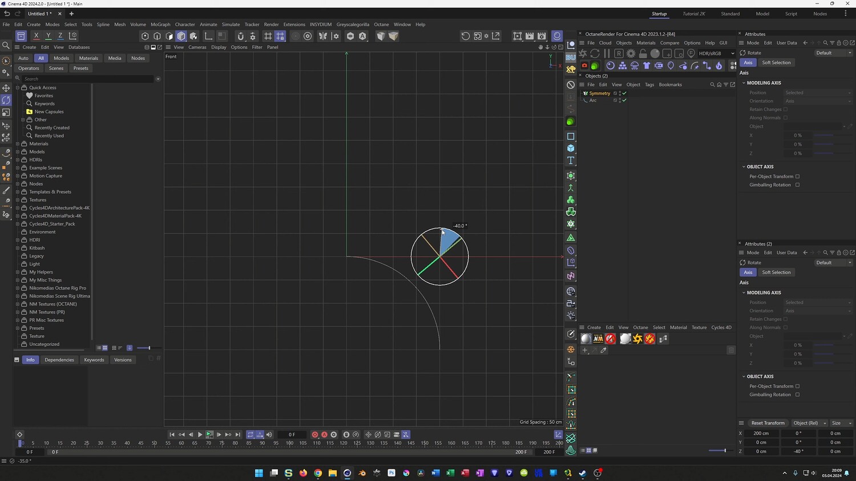Select the Move tool in left toolbar
Image resolution: width=856 pixels, height=481 pixels.
6,88
